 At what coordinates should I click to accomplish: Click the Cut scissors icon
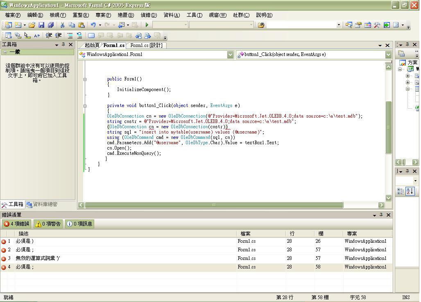coord(63,25)
